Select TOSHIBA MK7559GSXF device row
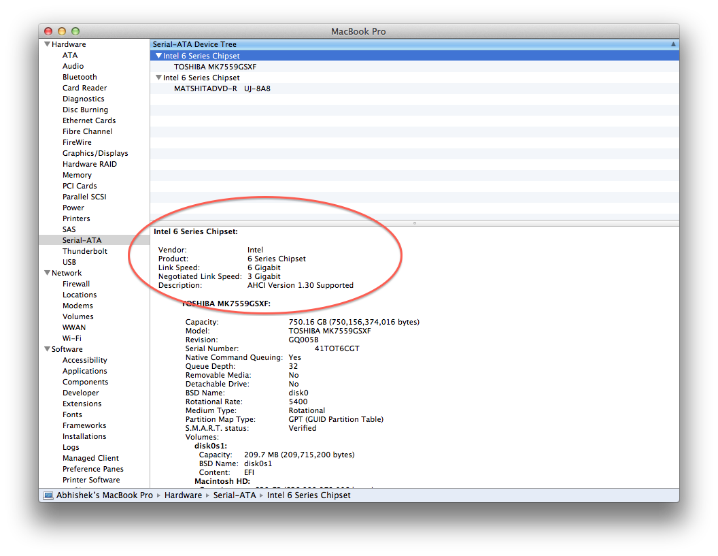Screen dimensions: 718x556 click(414, 67)
